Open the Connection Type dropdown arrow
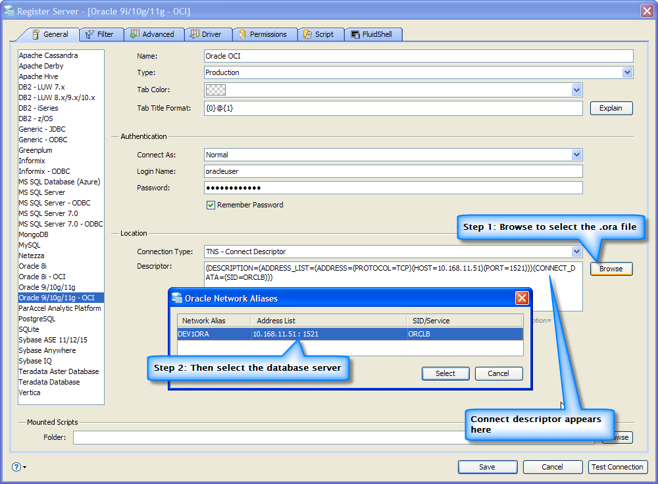658x484 pixels. click(x=576, y=252)
